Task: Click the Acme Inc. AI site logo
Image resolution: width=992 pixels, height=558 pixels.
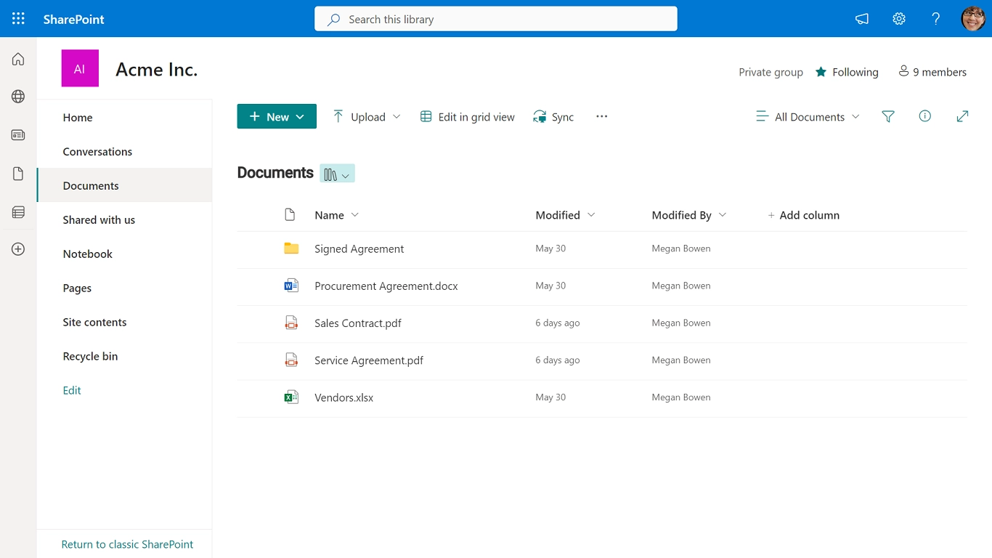Action: pos(80,68)
